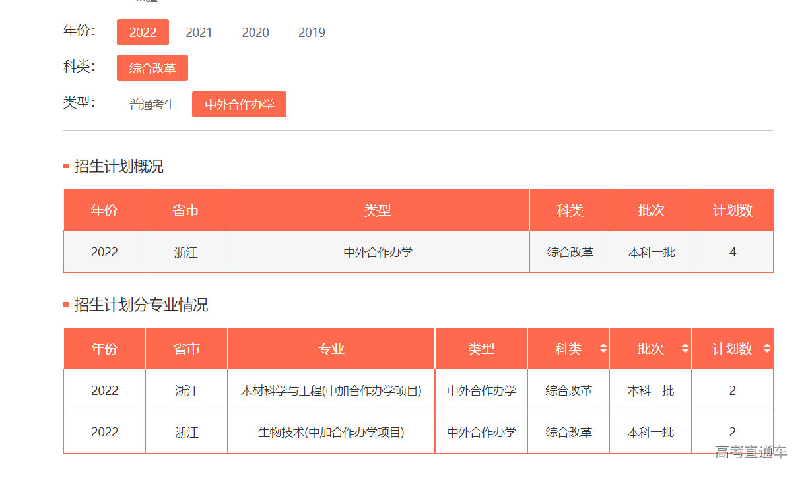Click red square icon before 招生计划概况
Image resolution: width=806 pixels, height=478 pixels.
coord(65,165)
